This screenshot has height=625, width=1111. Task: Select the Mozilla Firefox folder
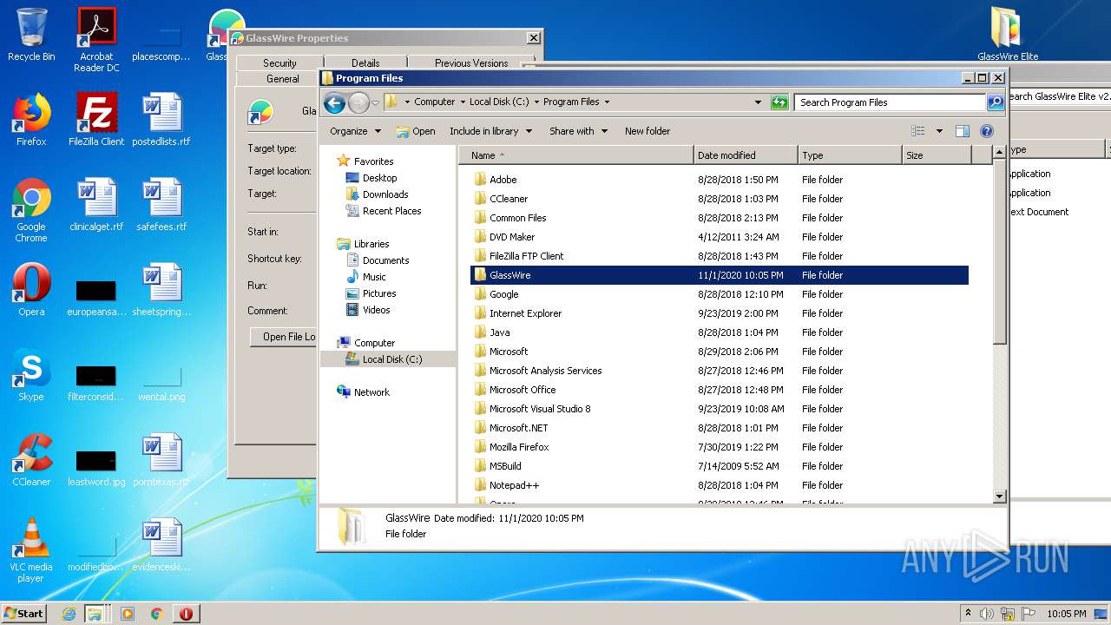[519, 447]
